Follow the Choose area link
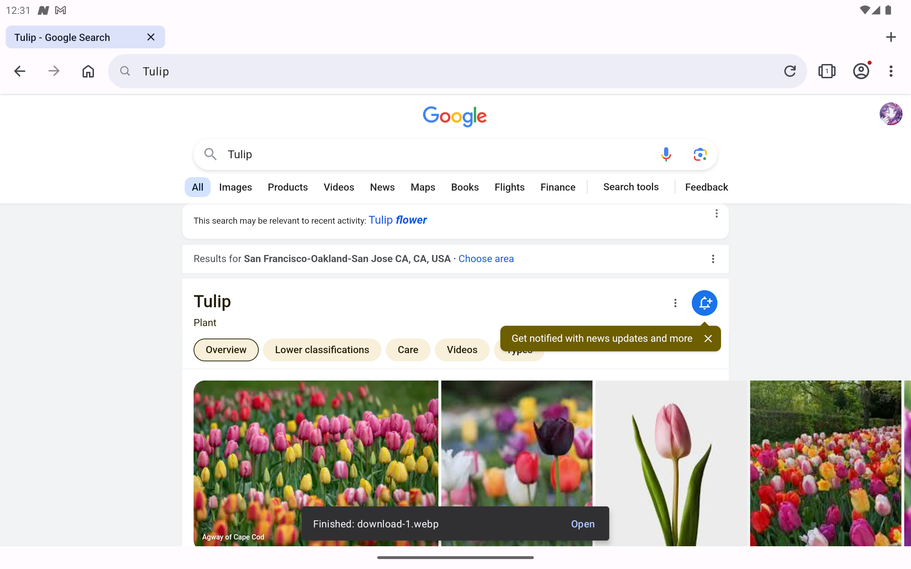The height and width of the screenshot is (569, 911). 486,259
